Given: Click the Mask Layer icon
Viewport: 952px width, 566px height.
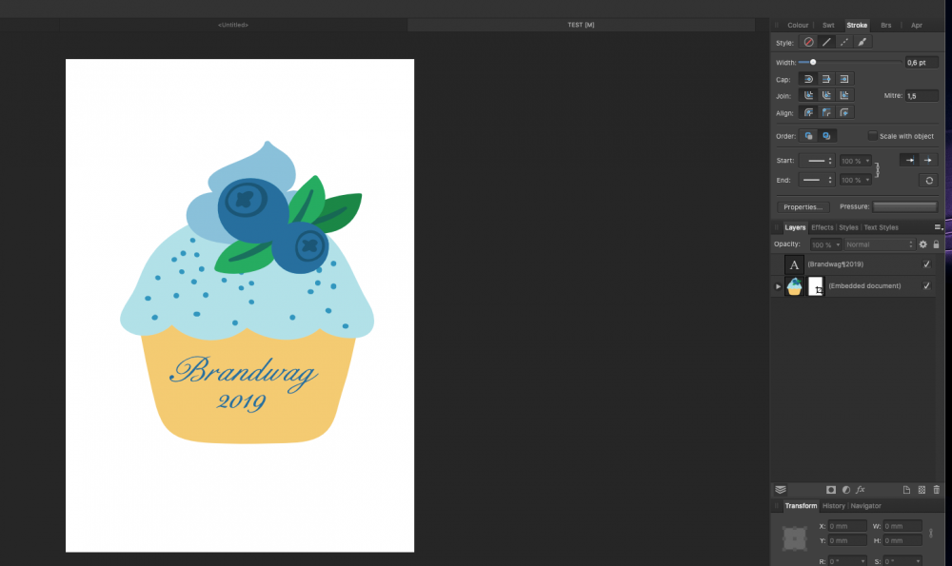Looking at the screenshot, I should tap(831, 489).
